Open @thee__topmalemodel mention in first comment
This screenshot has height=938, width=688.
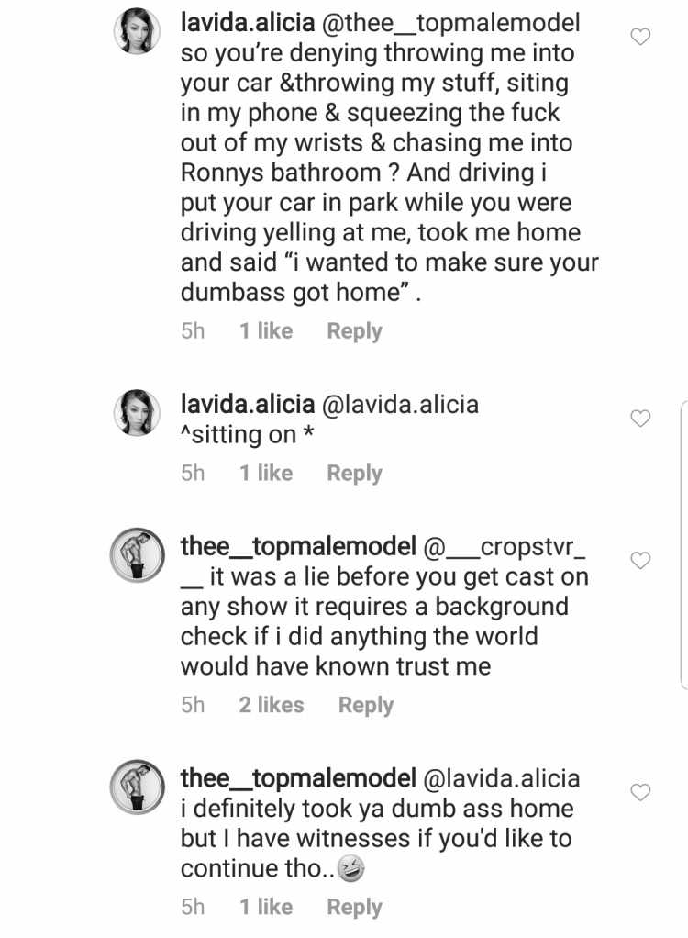(450, 23)
